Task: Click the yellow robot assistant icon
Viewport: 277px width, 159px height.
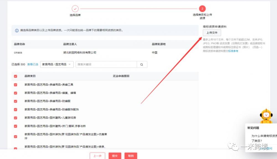Action: 266,116
